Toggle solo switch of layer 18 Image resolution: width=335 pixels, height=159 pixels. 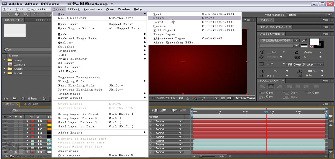(16, 152)
